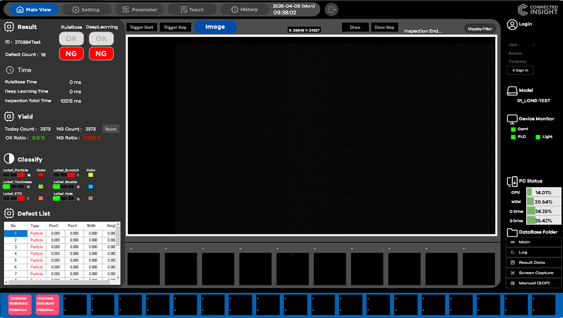Pick the red Label_Particle color swatch
Viewport: 563px width, 318px height.
click(41, 175)
